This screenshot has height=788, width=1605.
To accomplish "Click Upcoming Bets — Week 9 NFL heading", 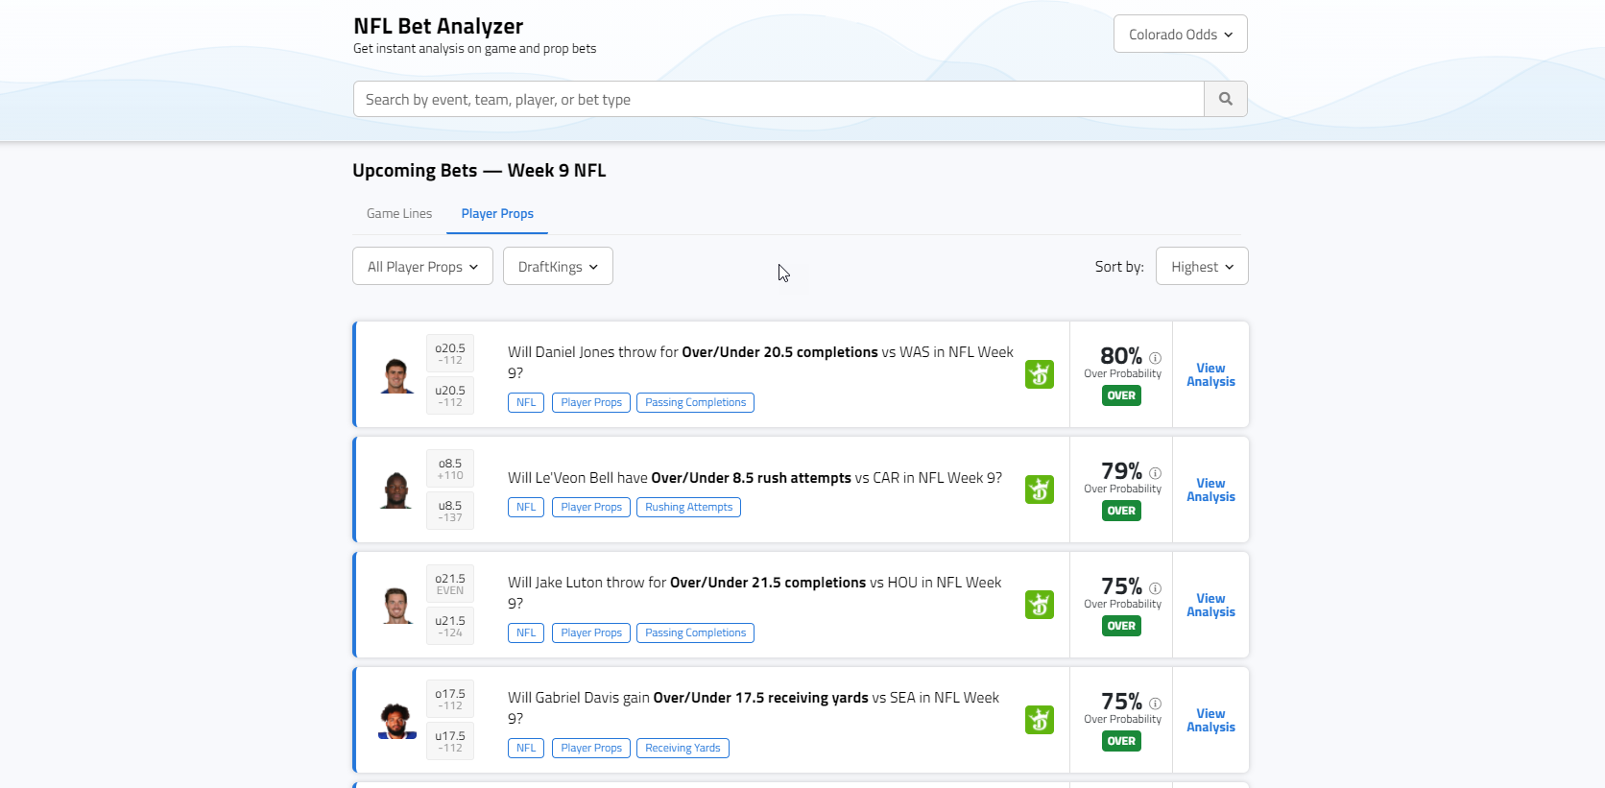I will (x=479, y=171).
